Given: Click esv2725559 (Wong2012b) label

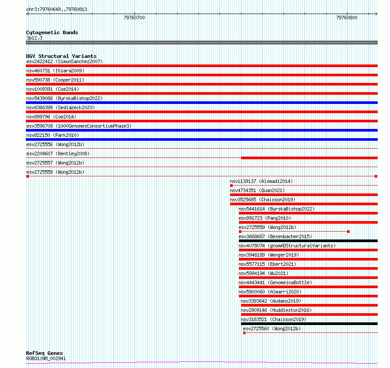Looking at the screenshot, I should pyautogui.click(x=267, y=227).
